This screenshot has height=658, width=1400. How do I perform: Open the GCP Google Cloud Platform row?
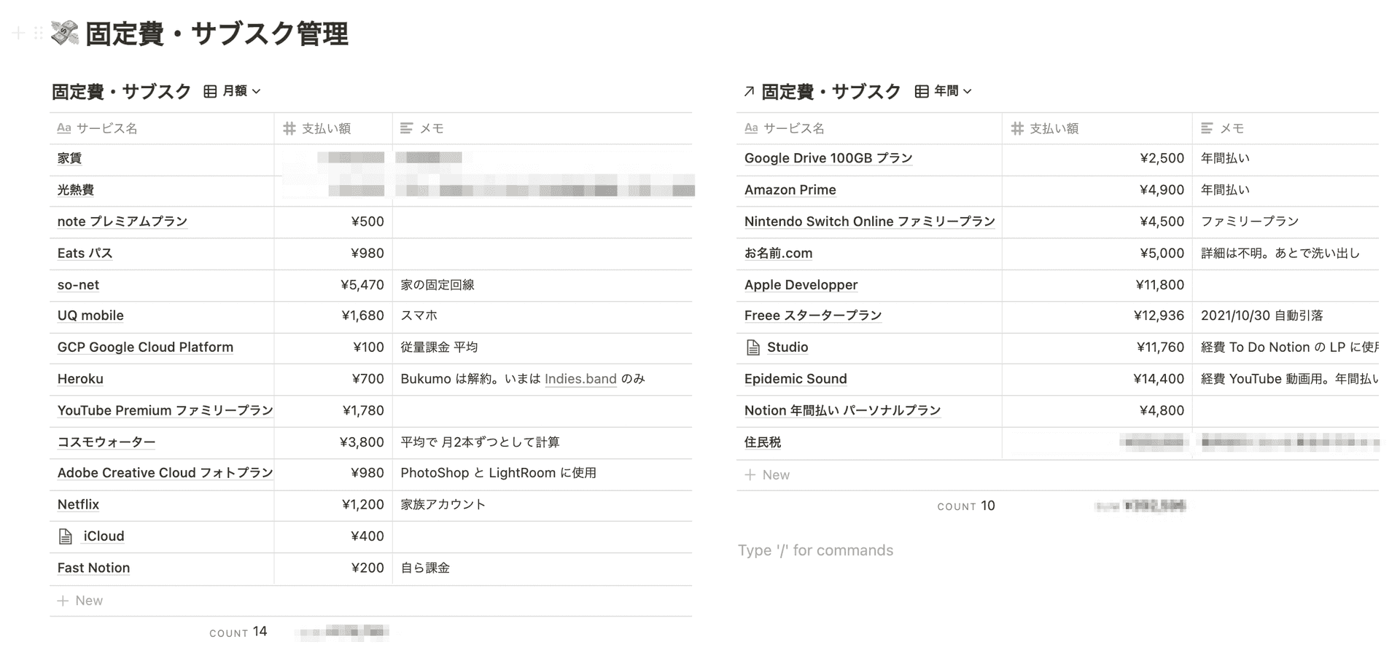click(x=145, y=348)
